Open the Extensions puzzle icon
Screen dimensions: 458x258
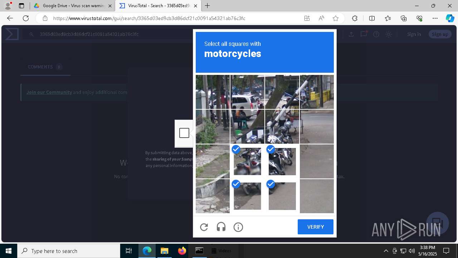[x=355, y=18]
